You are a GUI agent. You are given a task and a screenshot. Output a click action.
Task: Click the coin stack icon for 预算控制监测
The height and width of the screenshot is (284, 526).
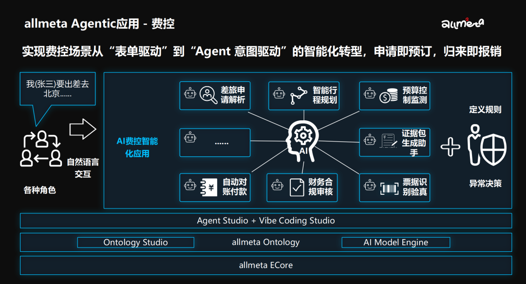click(x=389, y=95)
